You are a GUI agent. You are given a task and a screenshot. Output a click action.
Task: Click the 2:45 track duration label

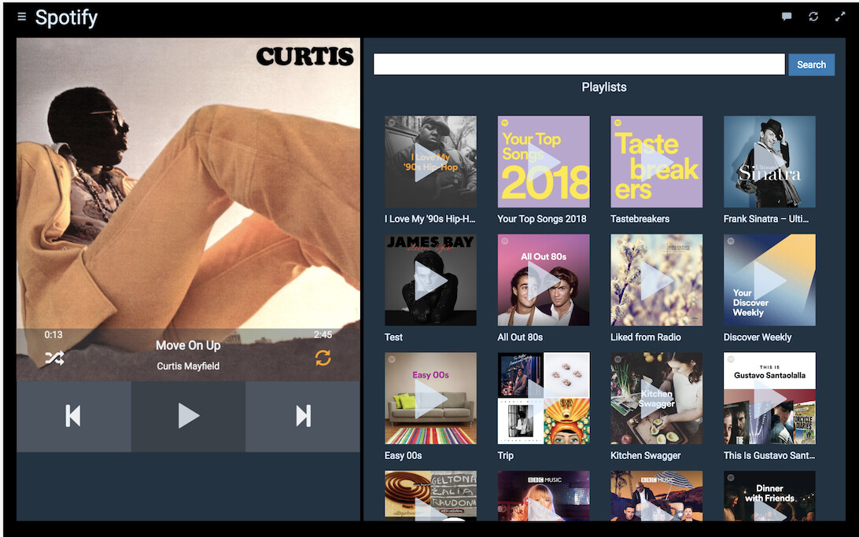pos(323,334)
